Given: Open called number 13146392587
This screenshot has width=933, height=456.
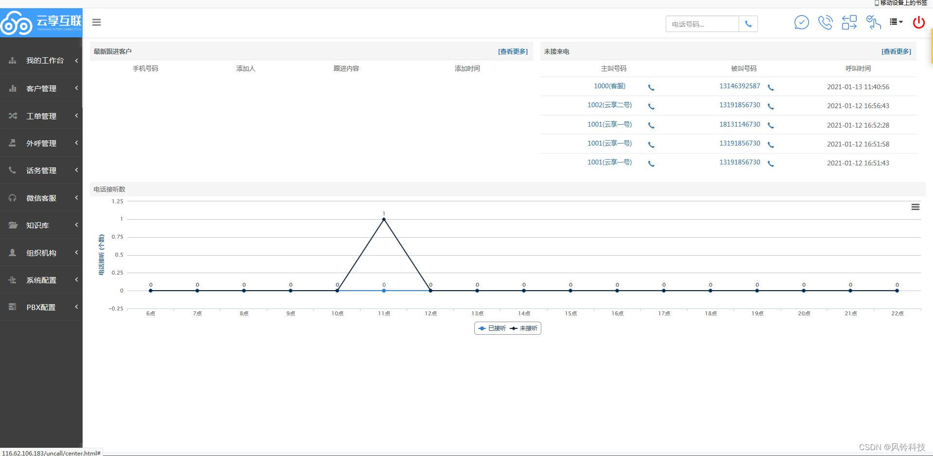Looking at the screenshot, I should [740, 86].
